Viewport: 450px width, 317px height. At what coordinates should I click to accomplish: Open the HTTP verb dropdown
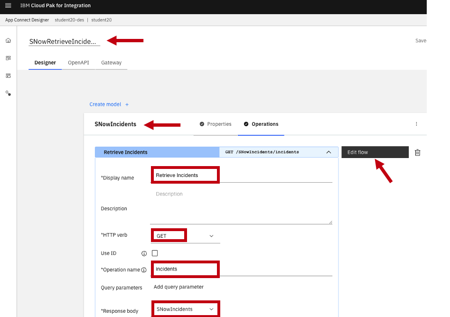[x=185, y=236]
